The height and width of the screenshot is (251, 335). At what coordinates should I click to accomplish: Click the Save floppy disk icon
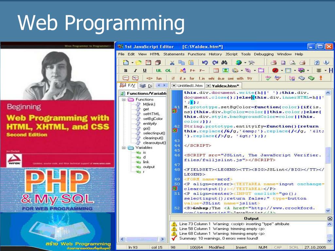[148, 62]
